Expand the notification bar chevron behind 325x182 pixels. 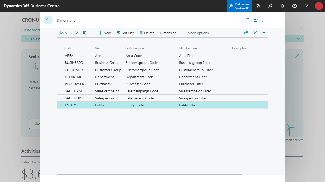pos(299,39)
